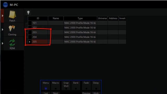Expand the RDM sidebar arrow
The height and width of the screenshot is (94, 167).
[x=3, y=43]
